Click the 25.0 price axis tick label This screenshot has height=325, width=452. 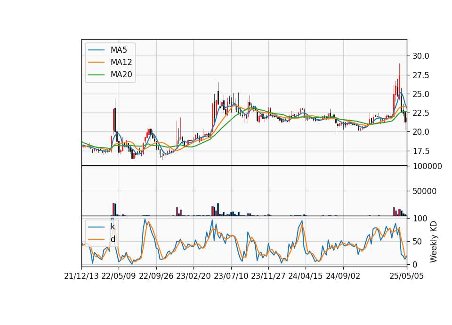pyautogui.click(x=420, y=94)
